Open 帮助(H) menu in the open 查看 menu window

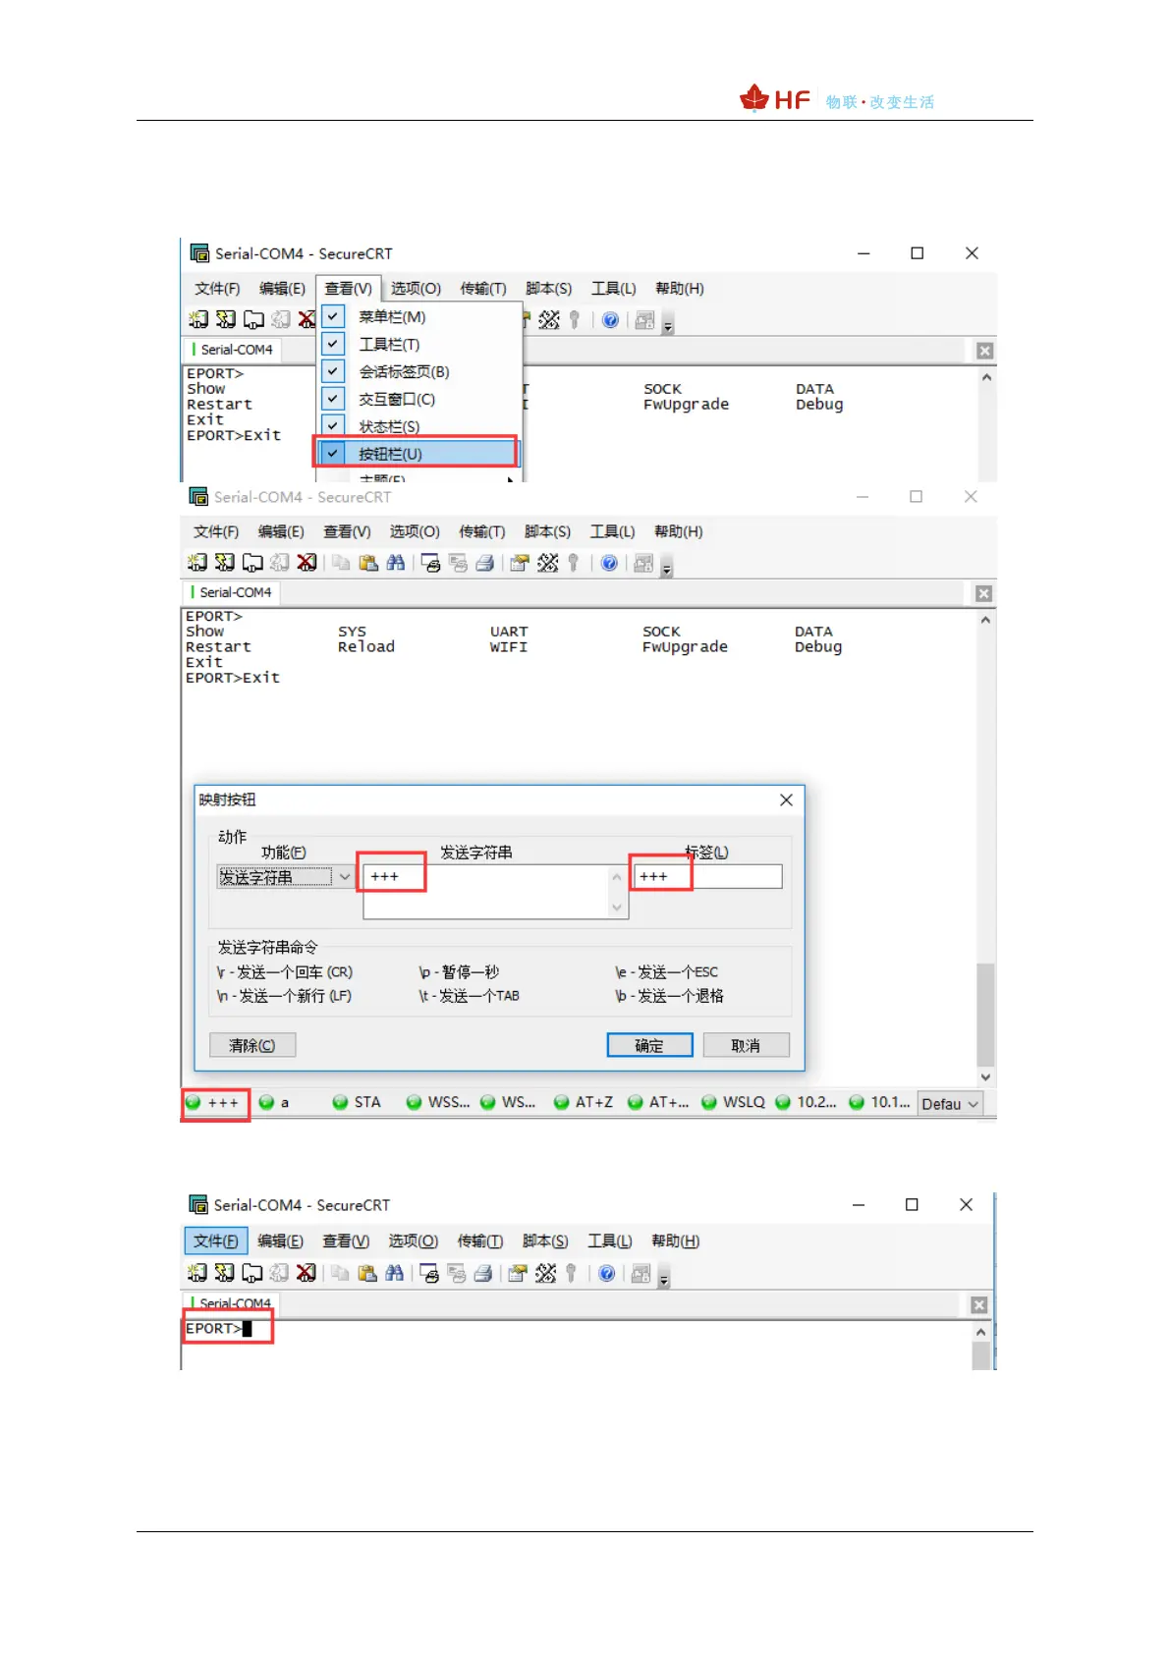point(680,289)
